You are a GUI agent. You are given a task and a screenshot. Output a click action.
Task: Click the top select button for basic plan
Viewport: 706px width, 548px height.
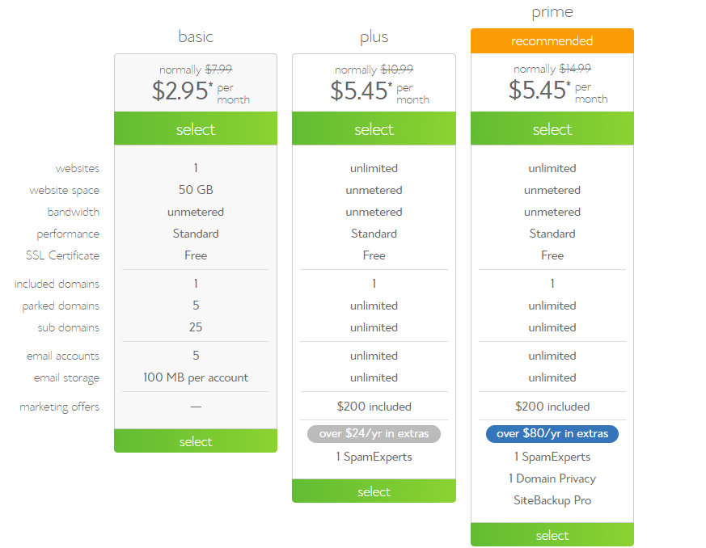coord(196,129)
